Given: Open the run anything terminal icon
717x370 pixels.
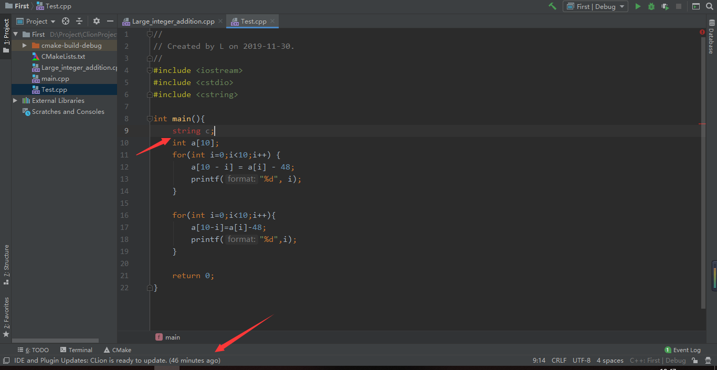Looking at the screenshot, I should pos(696,6).
